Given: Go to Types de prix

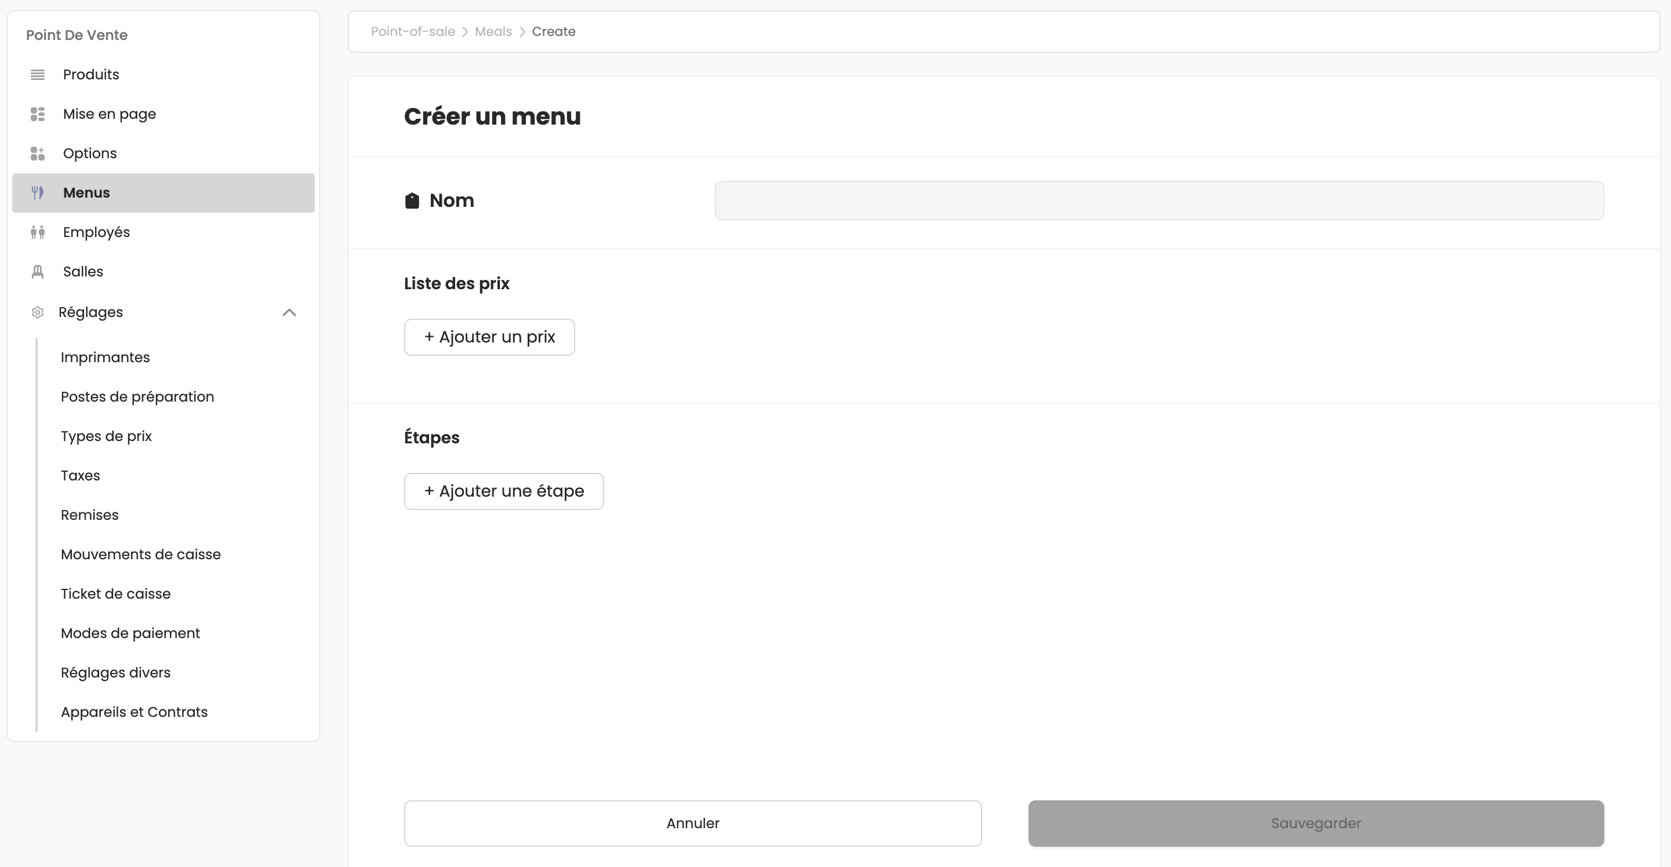Looking at the screenshot, I should (x=106, y=436).
